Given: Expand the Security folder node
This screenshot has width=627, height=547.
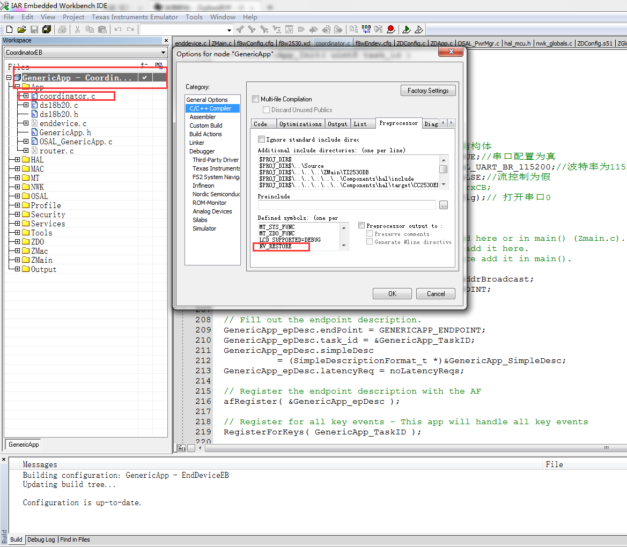Looking at the screenshot, I should pos(17,215).
